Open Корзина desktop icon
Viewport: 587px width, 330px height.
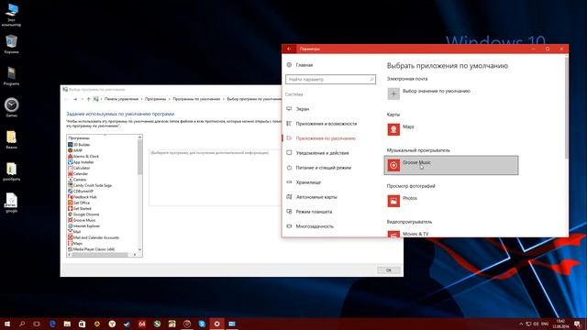pos(11,44)
